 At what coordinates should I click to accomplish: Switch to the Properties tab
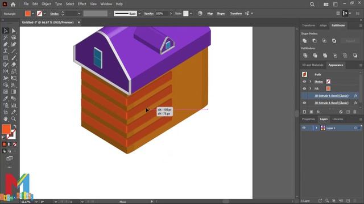point(308,119)
